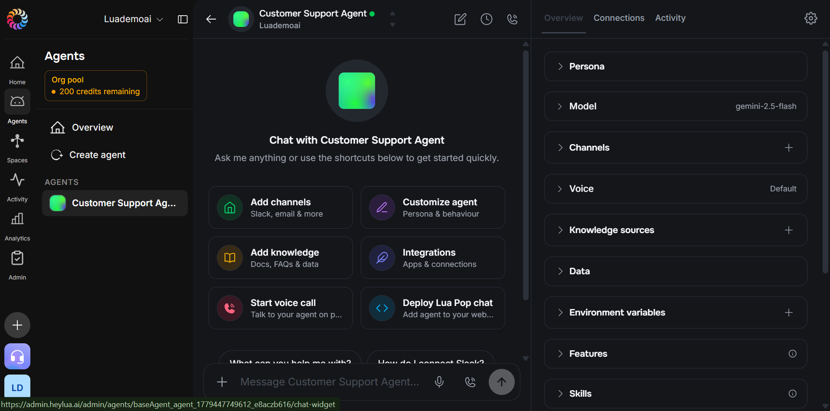Image resolution: width=830 pixels, height=411 pixels.
Task: Start a new chat with edit icon
Action: pyautogui.click(x=460, y=19)
